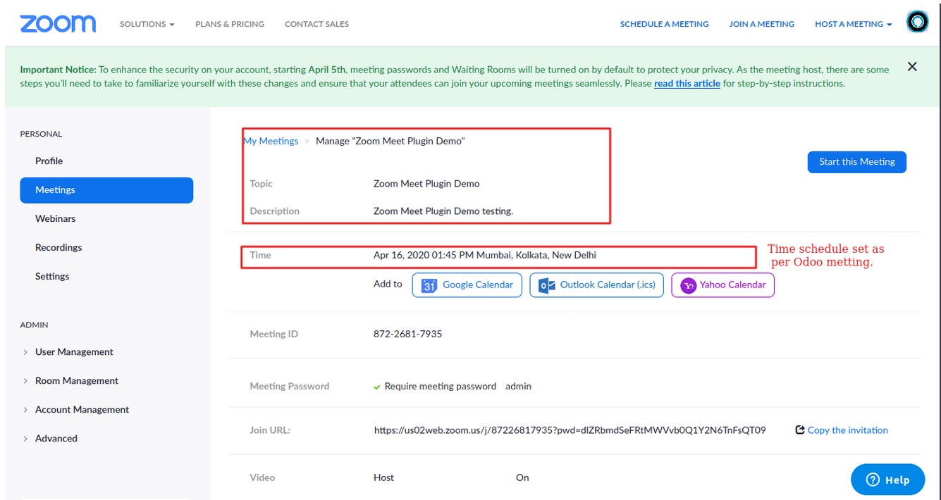Dismiss the Important Notice banner

912,67
